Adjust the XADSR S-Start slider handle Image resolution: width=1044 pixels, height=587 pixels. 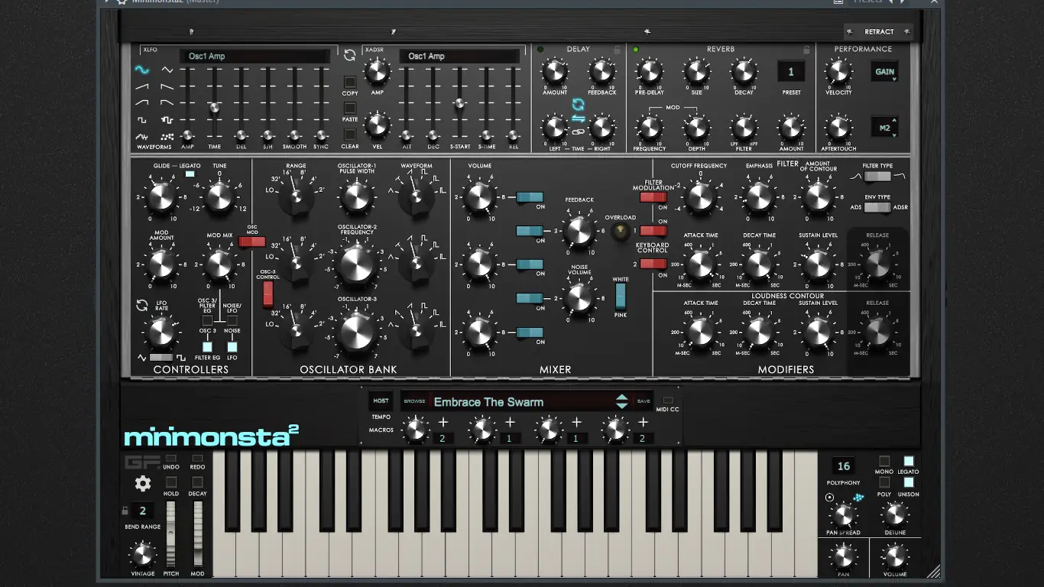coord(459,104)
